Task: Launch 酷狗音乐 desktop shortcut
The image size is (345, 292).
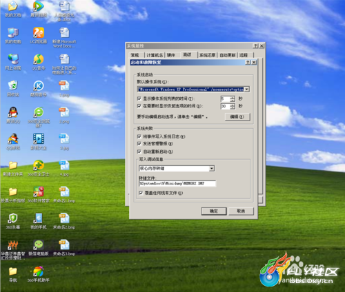Action: pos(39,86)
